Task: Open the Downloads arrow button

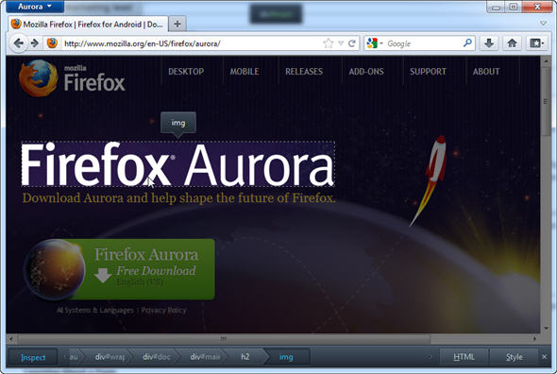Action: pyautogui.click(x=489, y=43)
